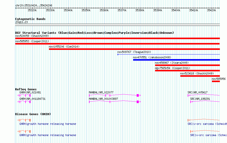Click the Disease Genes (OMIM) track title
Screen dimensions: 227x143
tap(33, 114)
